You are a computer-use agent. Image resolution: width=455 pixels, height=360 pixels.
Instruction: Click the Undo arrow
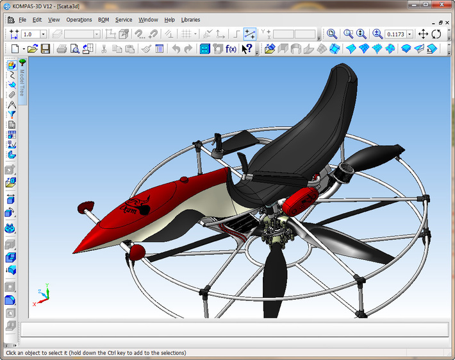tap(176, 49)
